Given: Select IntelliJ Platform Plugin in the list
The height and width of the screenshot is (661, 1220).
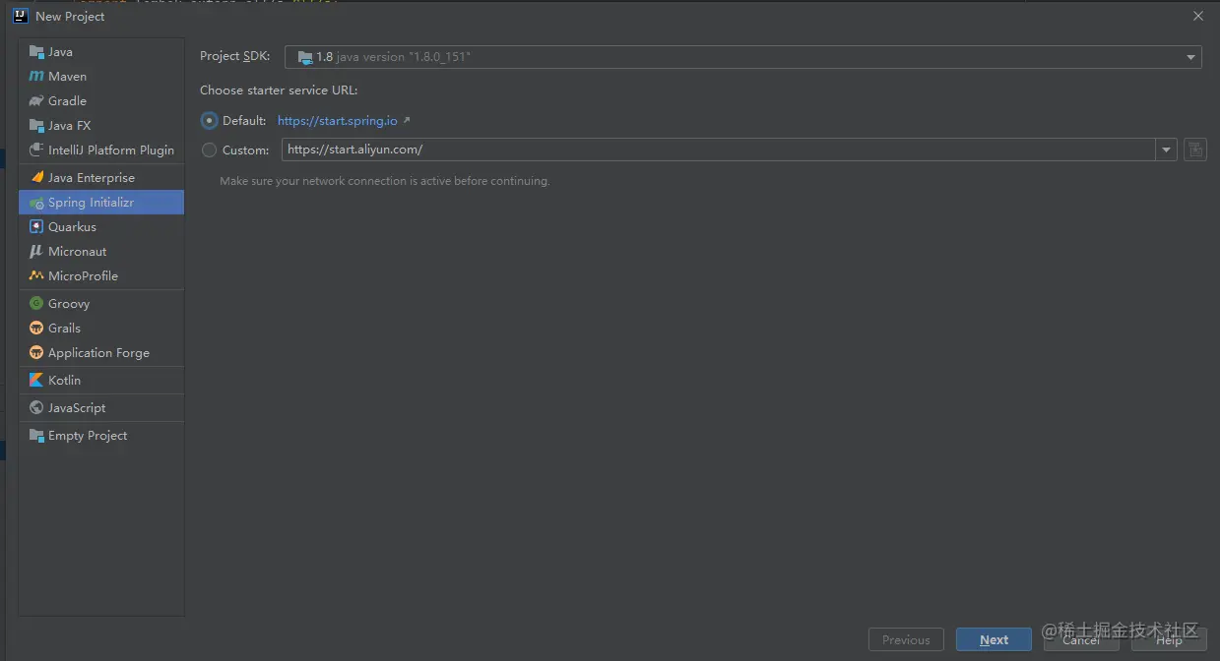Looking at the screenshot, I should [x=101, y=150].
